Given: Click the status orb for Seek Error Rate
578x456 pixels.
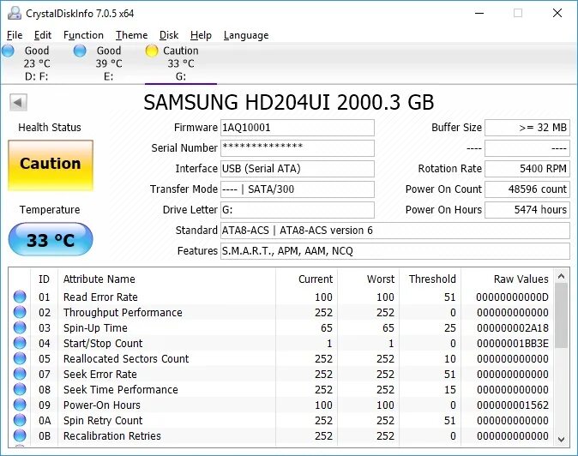Looking at the screenshot, I should pos(20,374).
